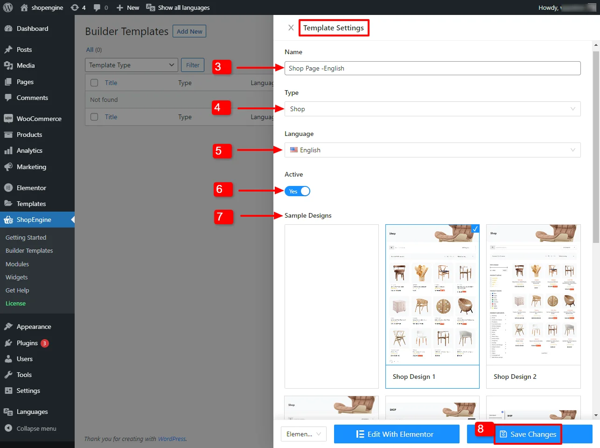Viewport: 600px width, 448px height.
Task: Click the Edit With Elementor button
Action: 397,434
